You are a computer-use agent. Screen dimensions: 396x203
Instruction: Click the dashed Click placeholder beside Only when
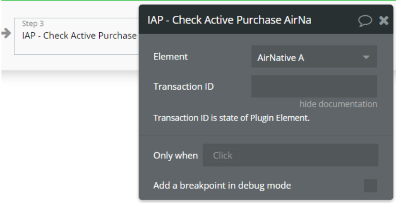222,155
